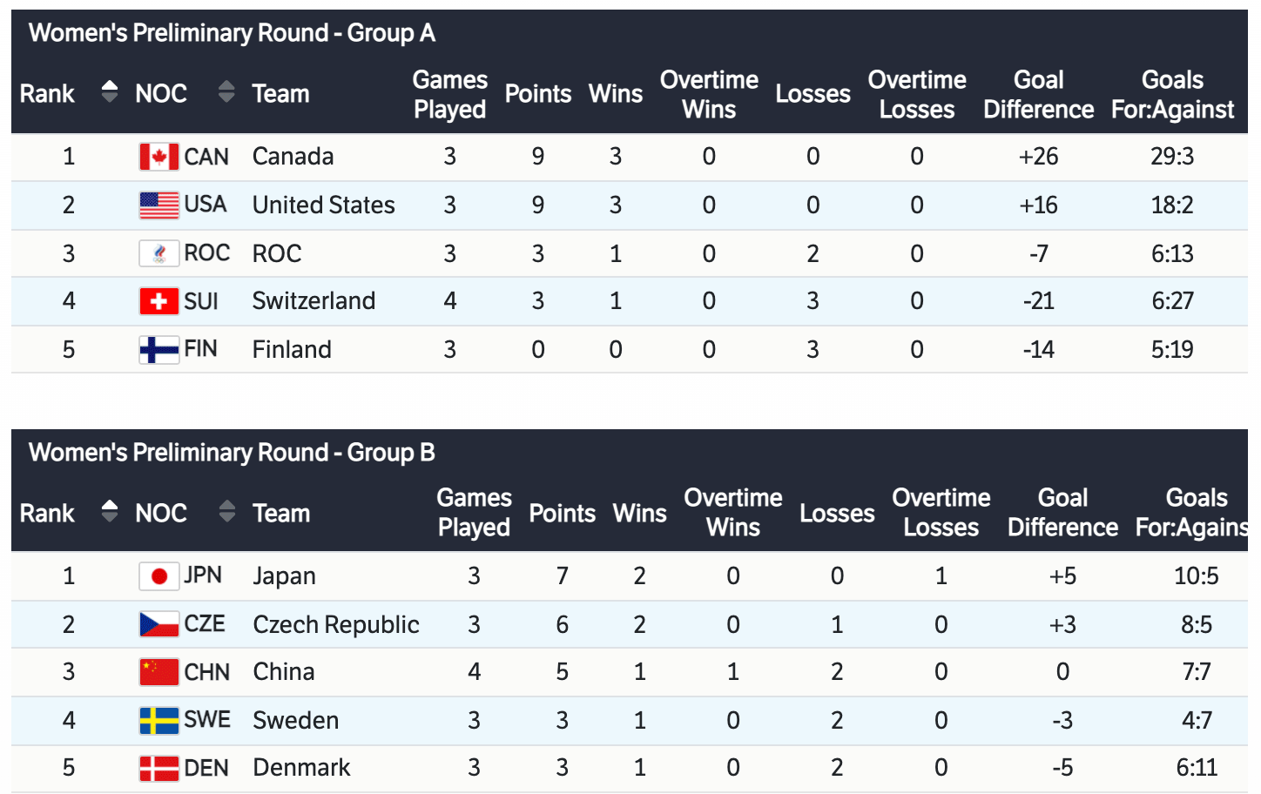Click the Switzerland flag icon

pyautogui.click(x=158, y=301)
